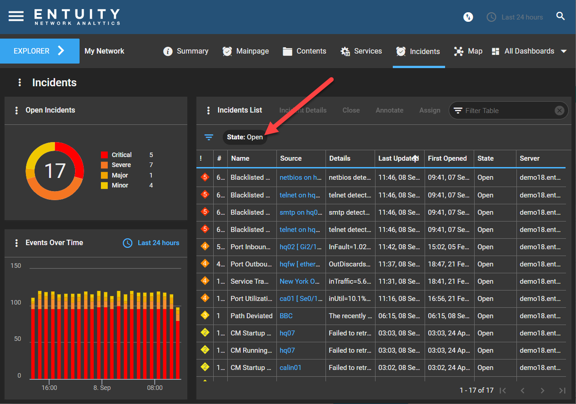This screenshot has width=576, height=404.
Task: Open the smtp on hq0... source link
Action: coord(301,212)
